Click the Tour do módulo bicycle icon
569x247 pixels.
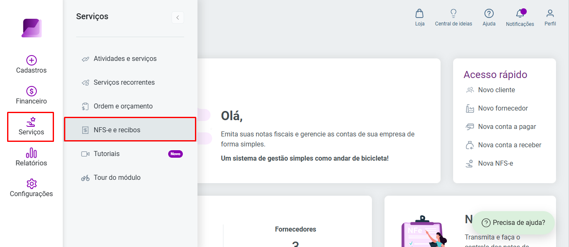(x=85, y=178)
